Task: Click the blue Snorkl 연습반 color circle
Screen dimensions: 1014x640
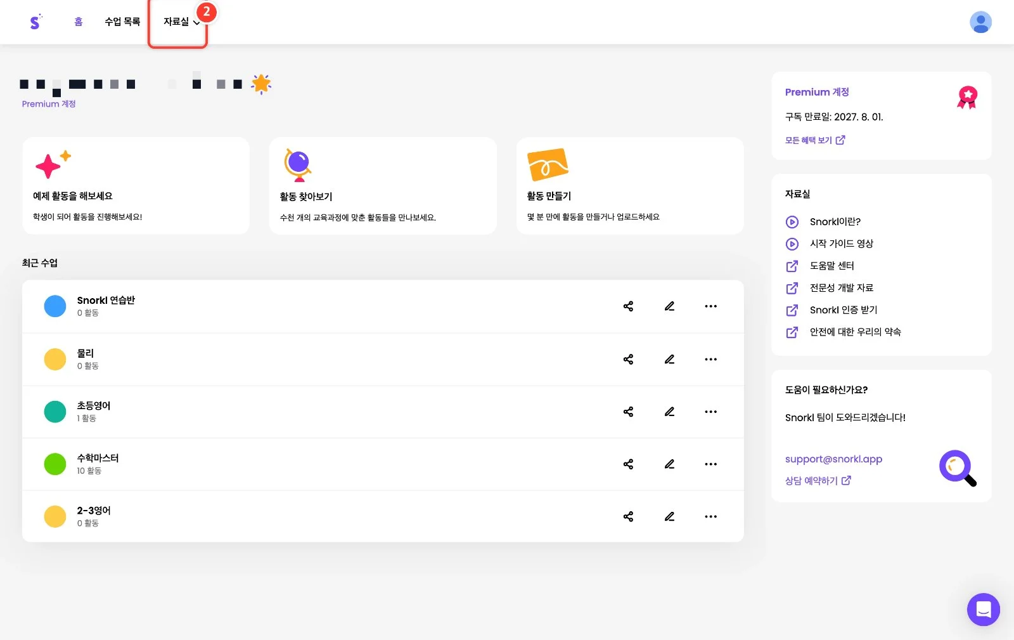Action: (55, 306)
